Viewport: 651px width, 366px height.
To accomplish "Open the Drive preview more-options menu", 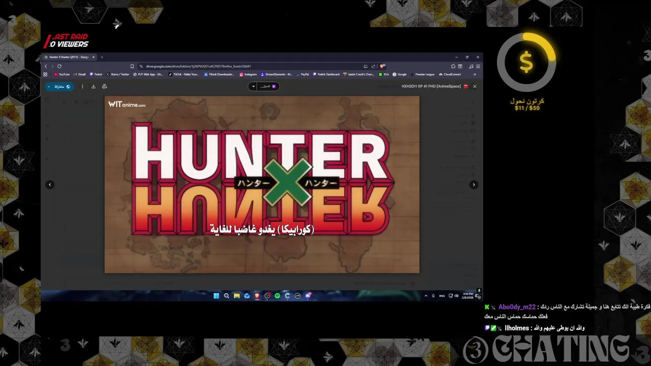I will coord(82,86).
